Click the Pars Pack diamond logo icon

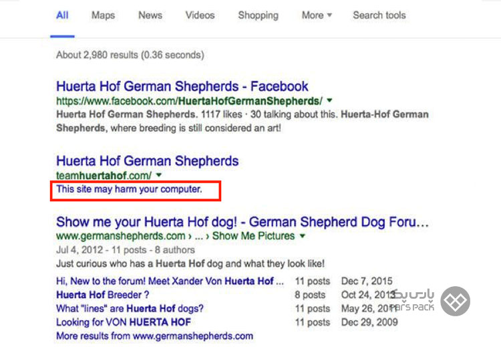455,301
